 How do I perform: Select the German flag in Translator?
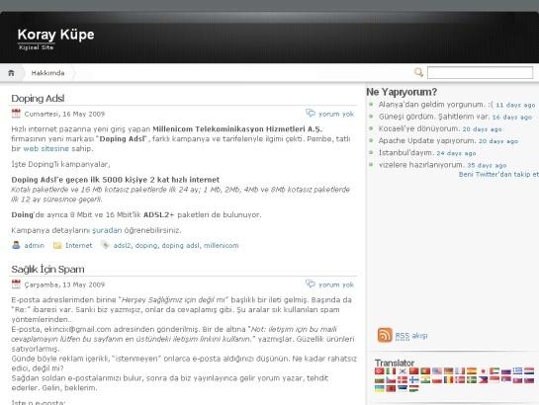coord(449,371)
